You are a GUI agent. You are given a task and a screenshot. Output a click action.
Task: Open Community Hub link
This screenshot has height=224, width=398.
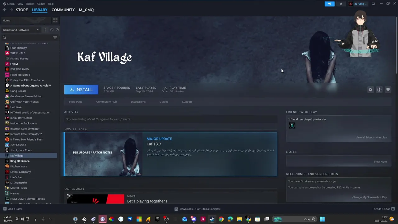pyautogui.click(x=106, y=102)
